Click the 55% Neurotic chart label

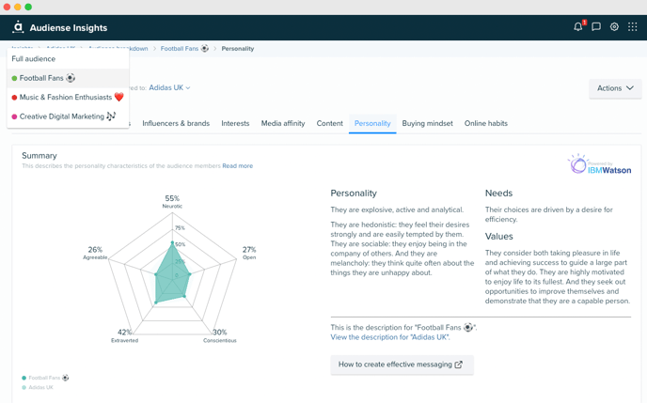tap(172, 201)
